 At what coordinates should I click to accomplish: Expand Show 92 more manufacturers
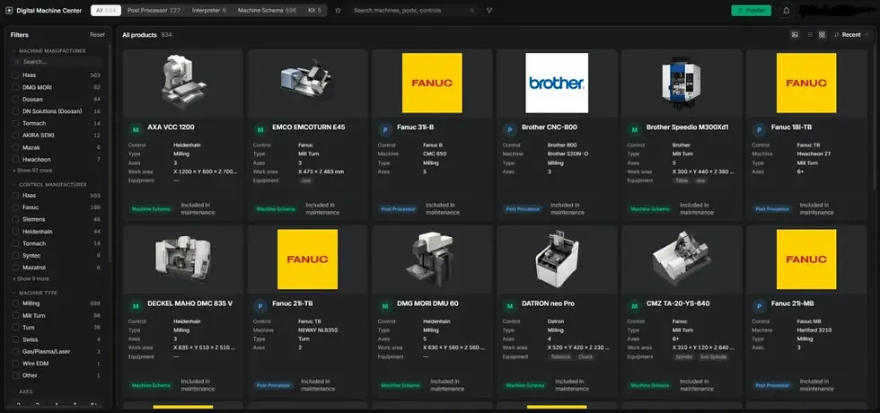32,171
